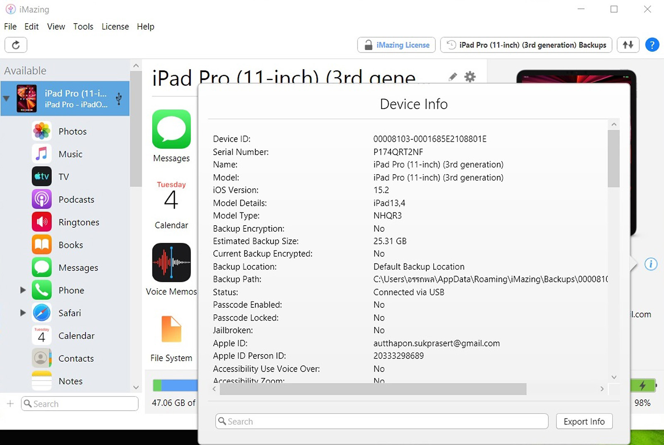Open Music in the sidebar
The image size is (664, 445).
coord(70,154)
